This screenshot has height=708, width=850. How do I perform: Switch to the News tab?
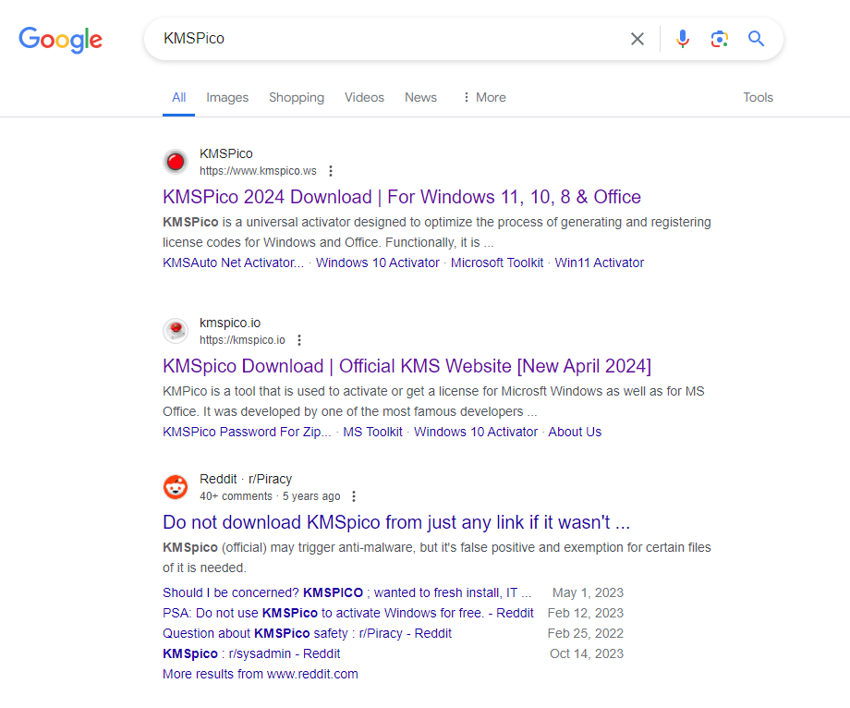click(x=420, y=97)
